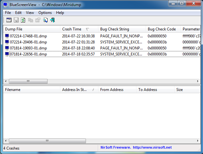203x154 pixels.
Task: Click crash time 2014-07-18 02:35:57
Action: tap(78, 54)
